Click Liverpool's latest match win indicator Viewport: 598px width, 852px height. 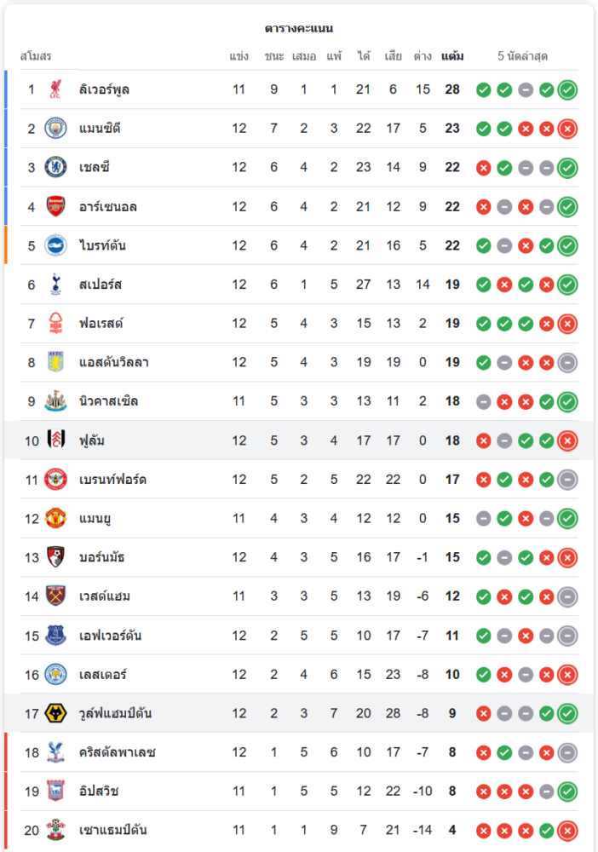click(567, 89)
